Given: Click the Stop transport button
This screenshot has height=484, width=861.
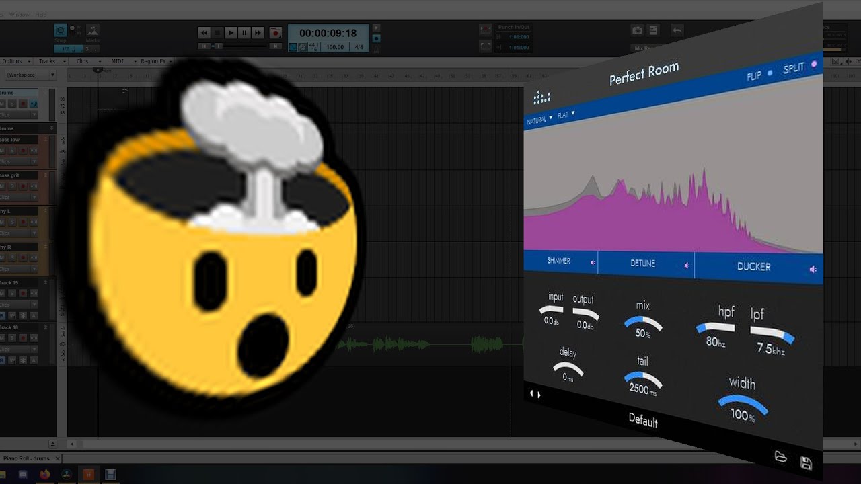Looking at the screenshot, I should 217,32.
